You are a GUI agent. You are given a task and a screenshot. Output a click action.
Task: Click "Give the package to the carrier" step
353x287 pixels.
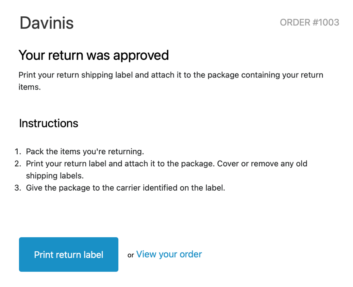click(126, 188)
